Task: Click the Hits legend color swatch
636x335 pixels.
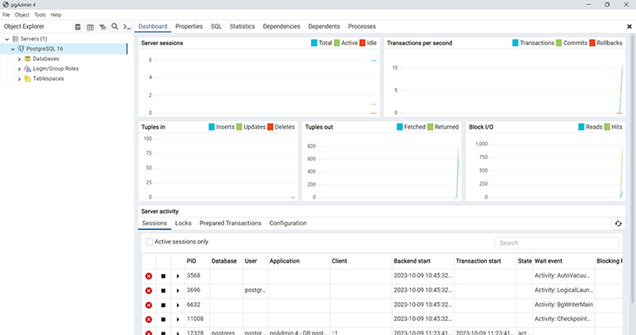Action: pyautogui.click(x=607, y=127)
